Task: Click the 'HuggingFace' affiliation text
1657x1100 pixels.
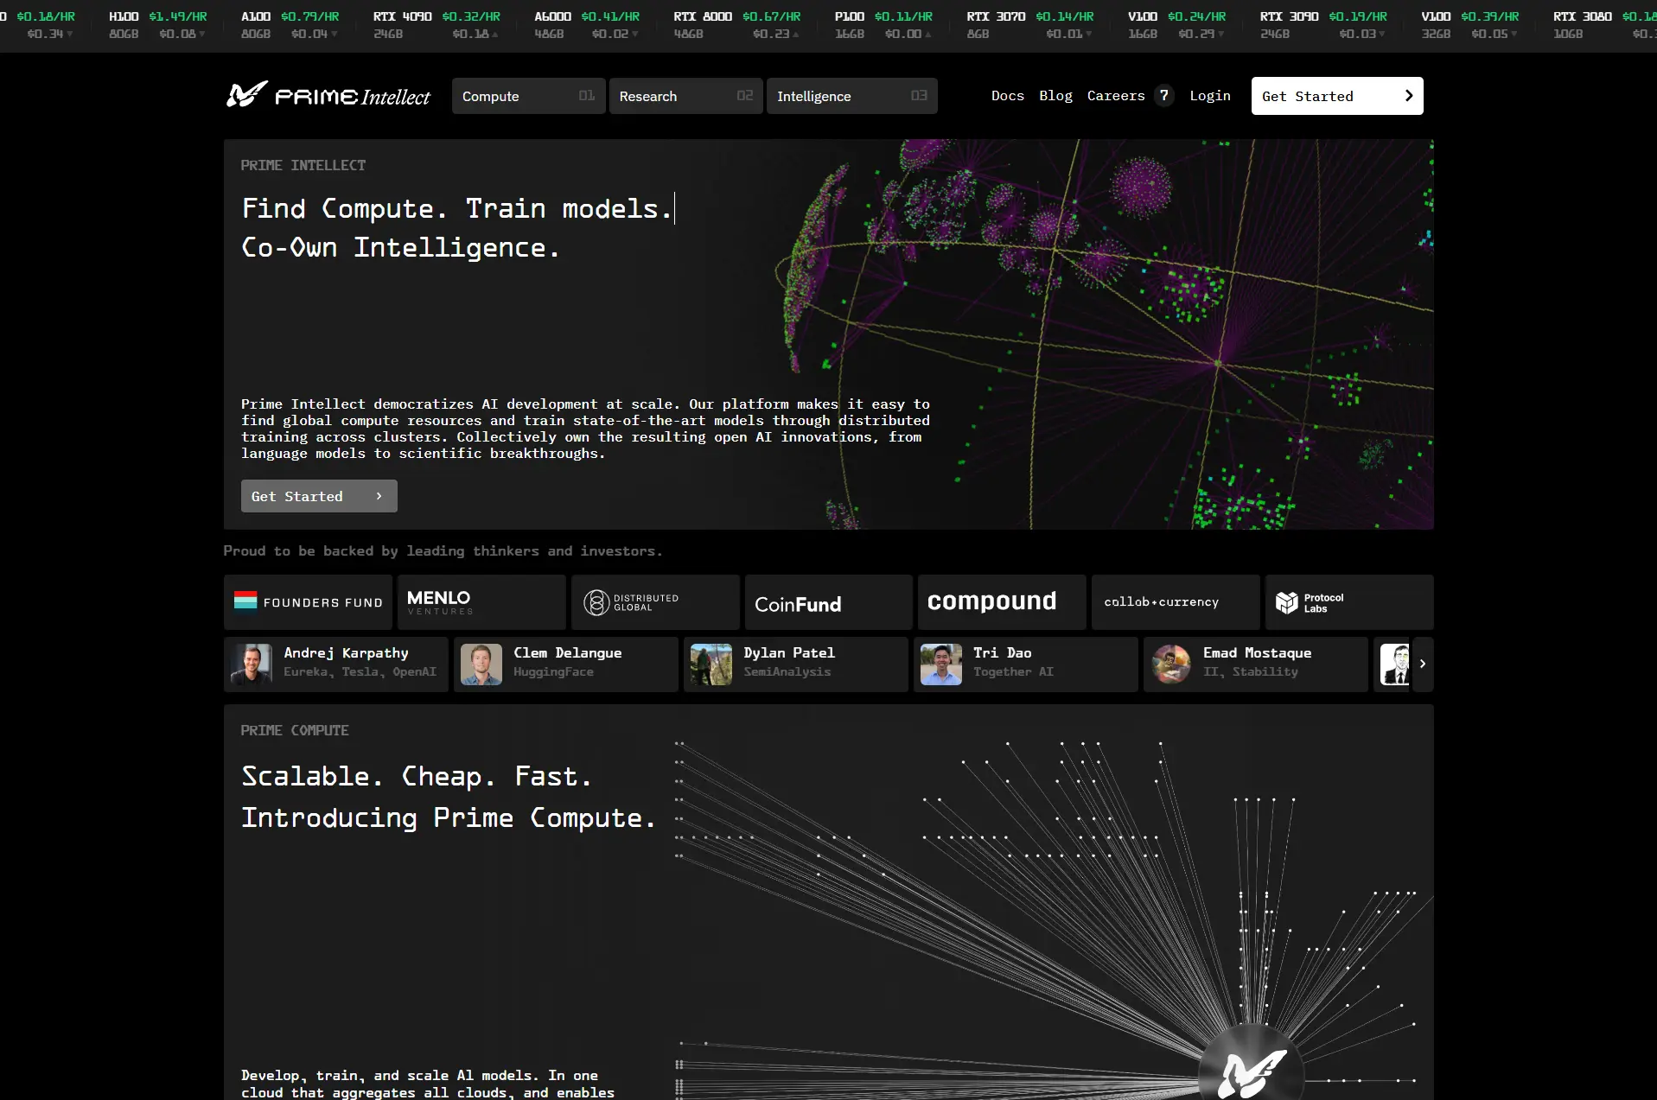Action: coord(553,672)
